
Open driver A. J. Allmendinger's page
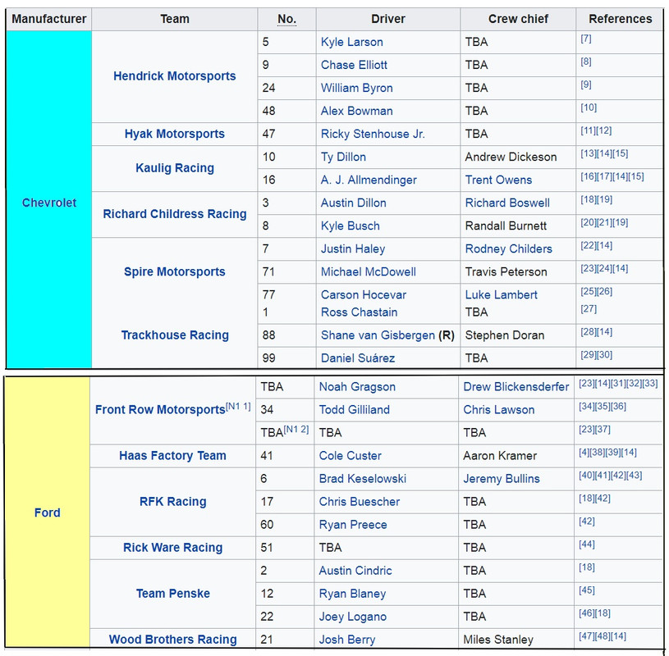369,180
